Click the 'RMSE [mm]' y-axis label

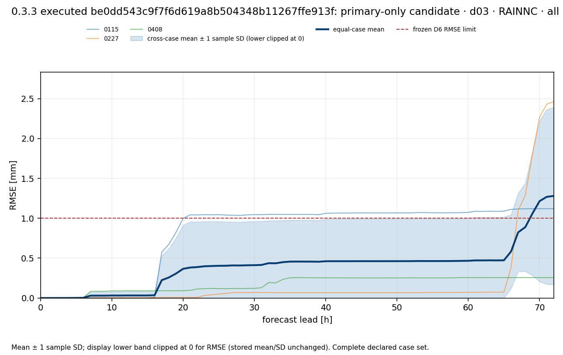14,185
